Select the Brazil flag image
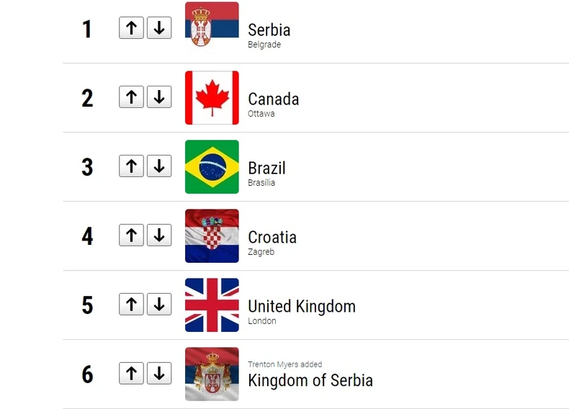Image resolution: width=569 pixels, height=409 pixels. pos(212,166)
